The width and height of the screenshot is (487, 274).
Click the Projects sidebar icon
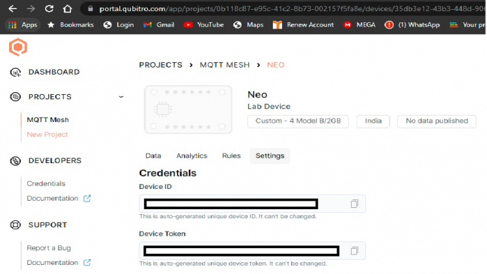coord(15,97)
